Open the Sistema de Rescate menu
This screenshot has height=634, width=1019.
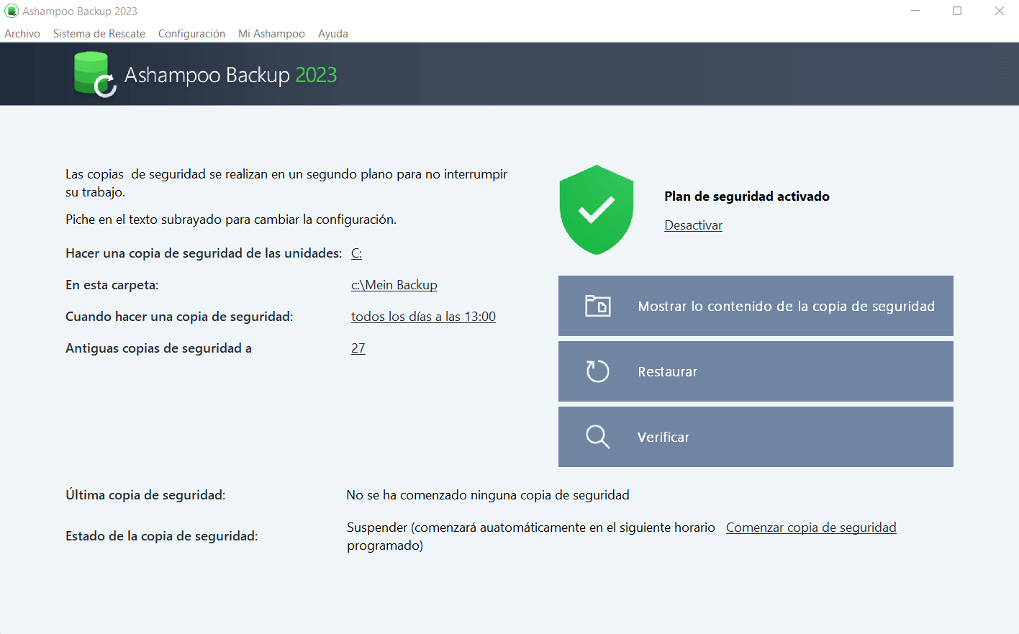(99, 34)
